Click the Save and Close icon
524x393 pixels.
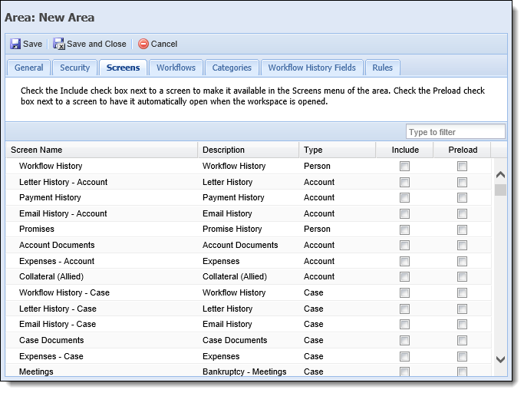(x=59, y=44)
